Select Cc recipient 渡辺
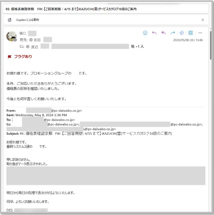Screen dimensions: 214x215 (34, 47)
